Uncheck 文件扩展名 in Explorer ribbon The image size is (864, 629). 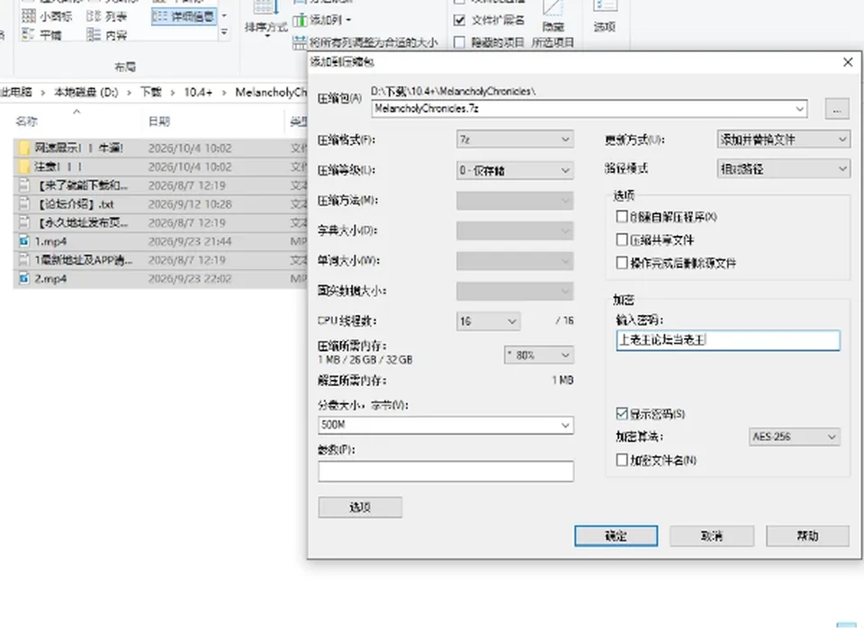[x=459, y=21]
